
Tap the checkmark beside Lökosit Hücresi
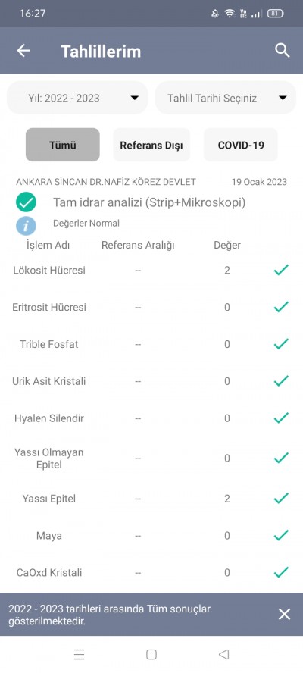point(281,270)
